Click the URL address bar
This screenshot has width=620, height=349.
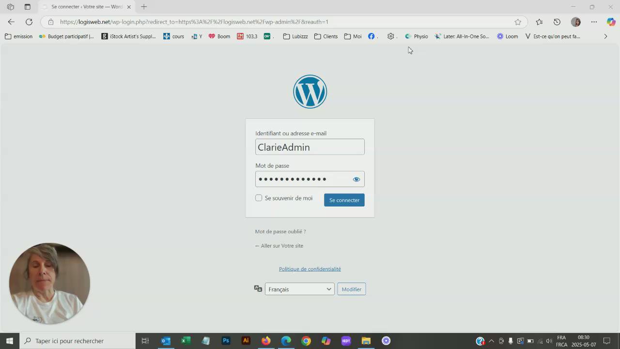(x=283, y=22)
